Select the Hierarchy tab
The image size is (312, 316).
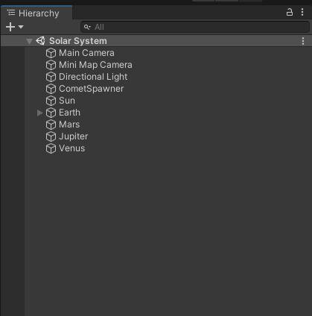(36, 13)
